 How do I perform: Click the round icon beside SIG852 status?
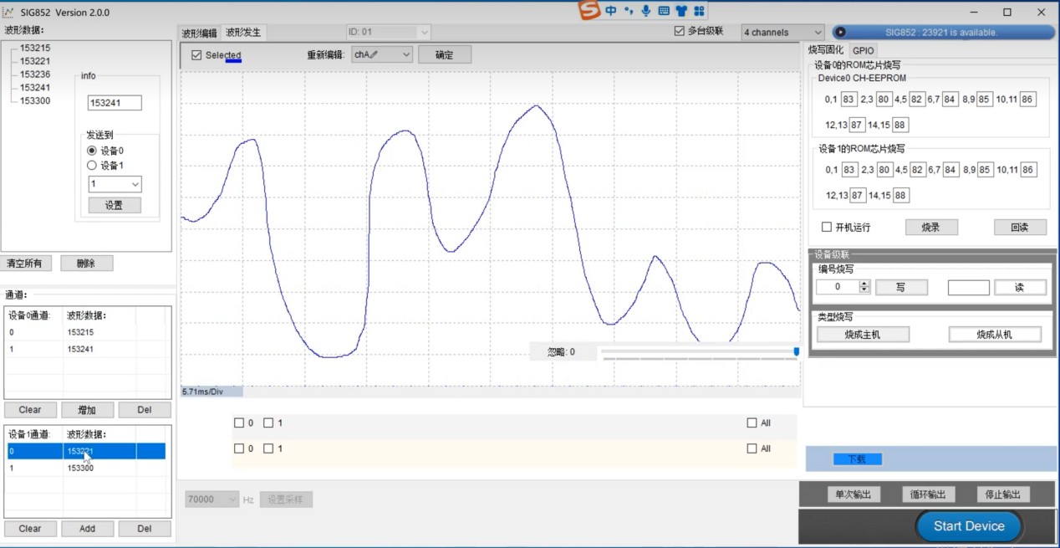click(x=840, y=32)
